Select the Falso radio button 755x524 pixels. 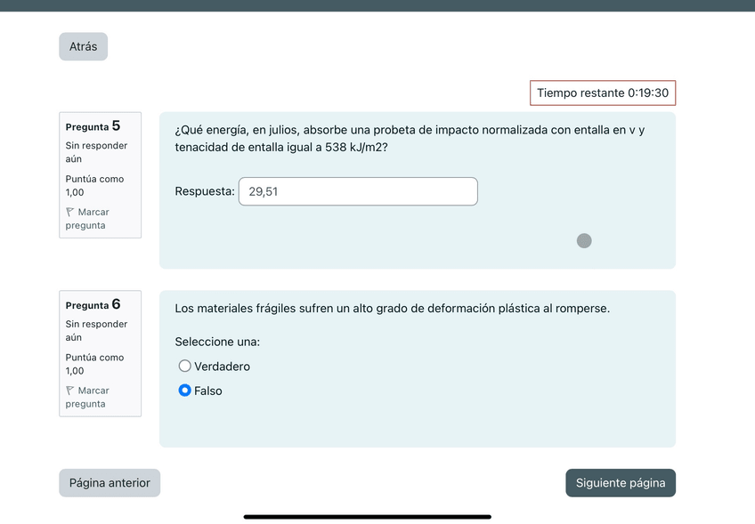tap(185, 391)
